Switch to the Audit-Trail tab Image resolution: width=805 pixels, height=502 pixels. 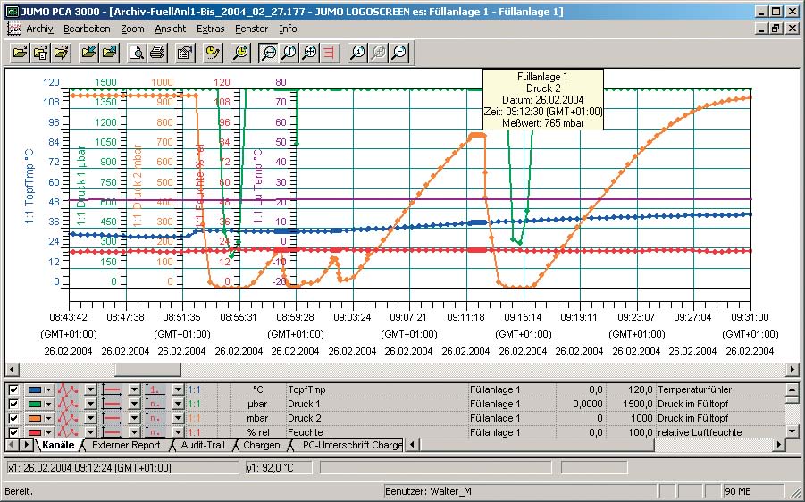tap(204, 445)
